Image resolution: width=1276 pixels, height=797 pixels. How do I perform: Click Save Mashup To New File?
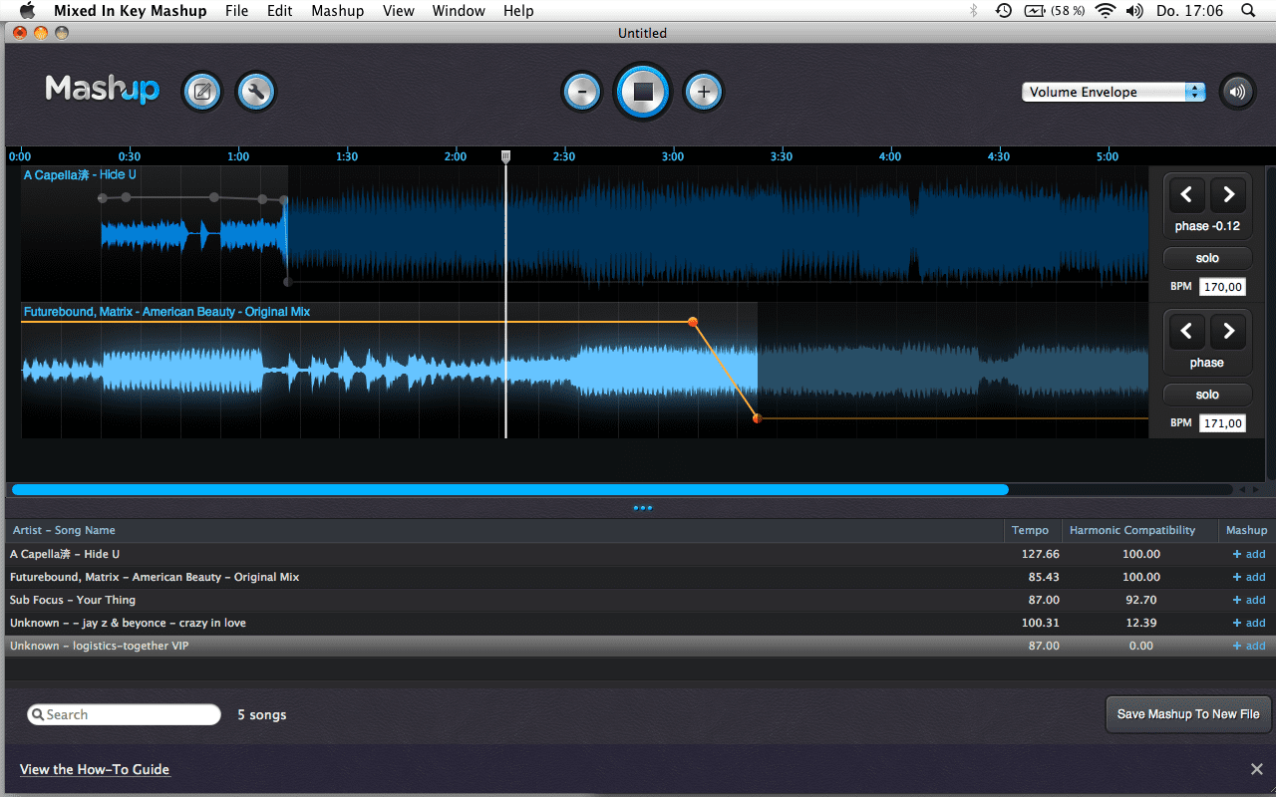1187,714
